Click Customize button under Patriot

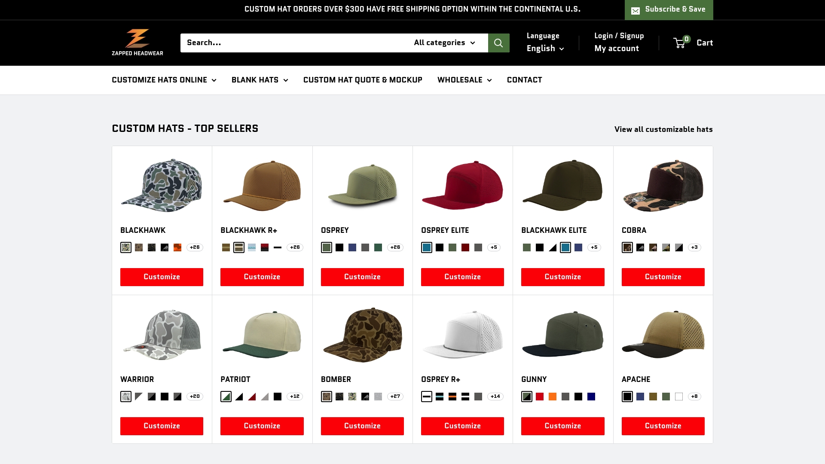[262, 426]
